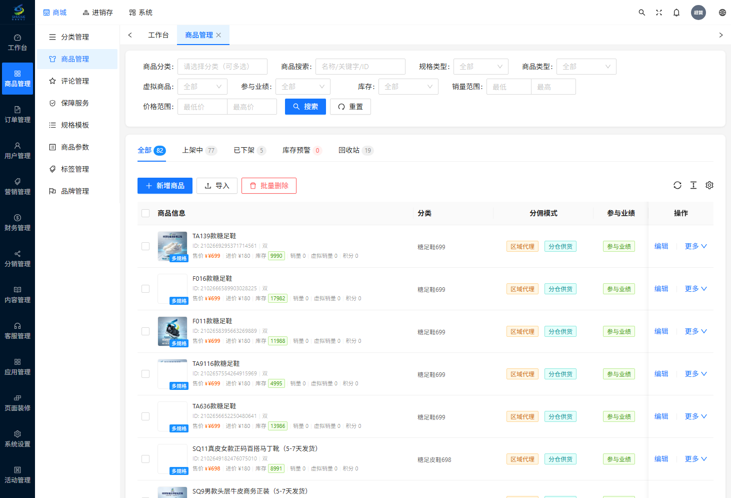Switch to the 进销存 top menu
The image size is (731, 498).
coord(97,13)
